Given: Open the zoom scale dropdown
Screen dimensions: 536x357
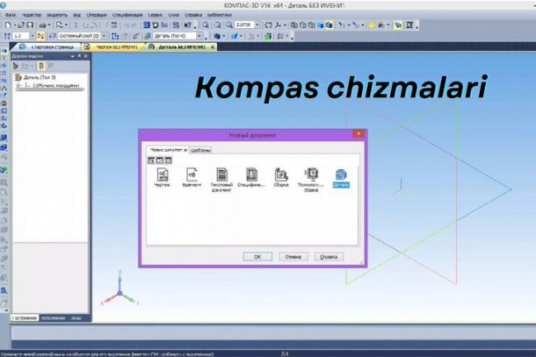Looking at the screenshot, I should coord(257,26).
